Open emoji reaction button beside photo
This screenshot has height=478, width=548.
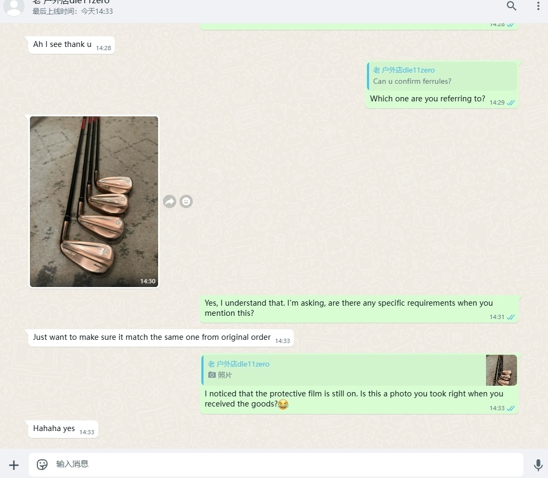click(x=186, y=201)
